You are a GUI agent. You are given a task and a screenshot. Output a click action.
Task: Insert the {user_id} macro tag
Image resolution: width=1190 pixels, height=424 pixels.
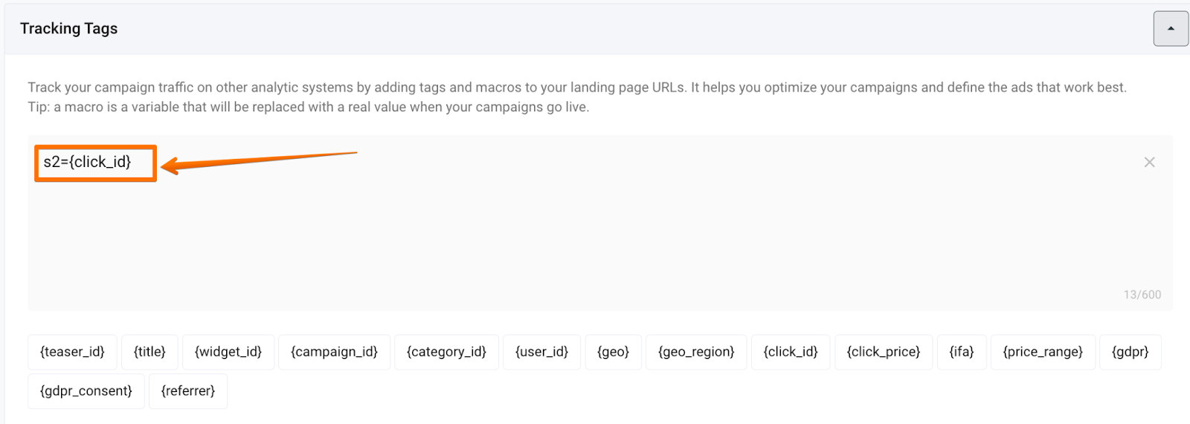541,352
